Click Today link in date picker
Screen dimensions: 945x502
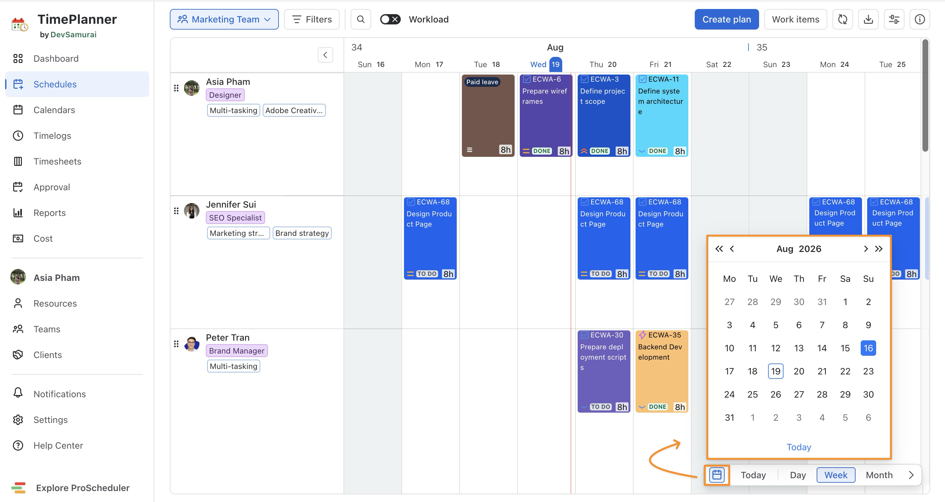(799, 447)
